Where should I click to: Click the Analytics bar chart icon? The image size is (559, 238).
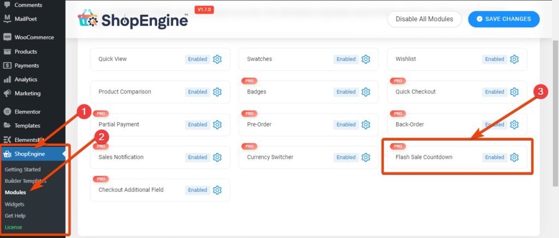(x=7, y=80)
